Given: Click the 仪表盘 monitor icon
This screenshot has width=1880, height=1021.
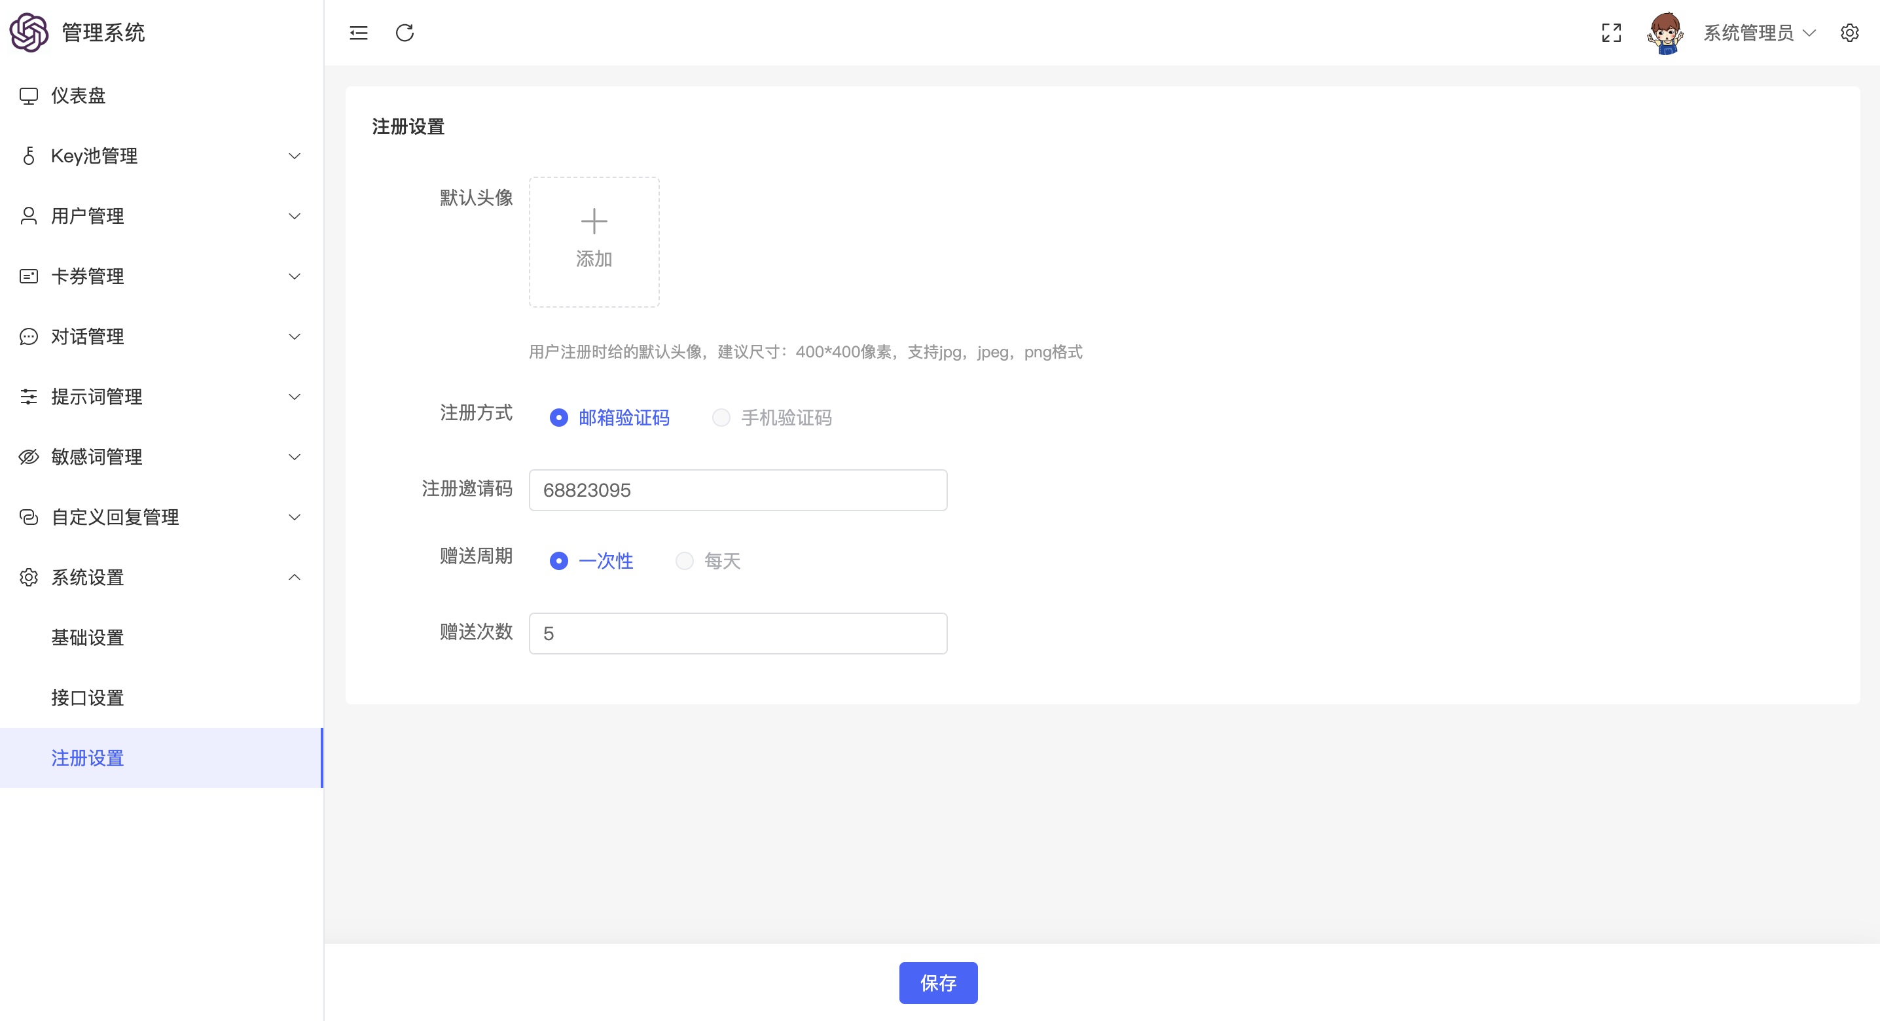Looking at the screenshot, I should coord(28,96).
